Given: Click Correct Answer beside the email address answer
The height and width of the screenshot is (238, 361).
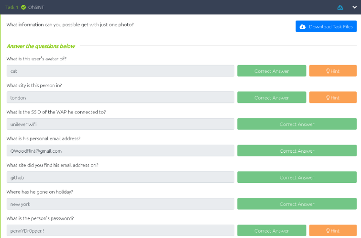Looking at the screenshot, I should coord(297,151).
